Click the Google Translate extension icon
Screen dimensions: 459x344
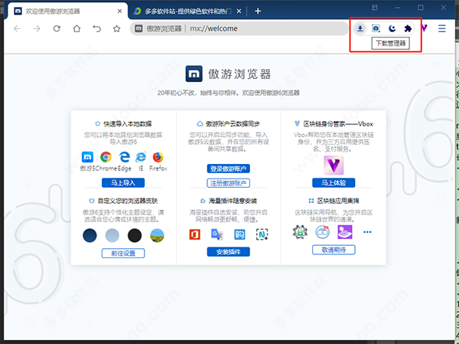[x=217, y=234]
